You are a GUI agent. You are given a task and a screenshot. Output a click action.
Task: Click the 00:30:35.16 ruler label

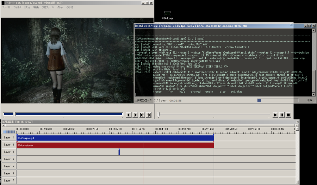[x=278, y=129]
